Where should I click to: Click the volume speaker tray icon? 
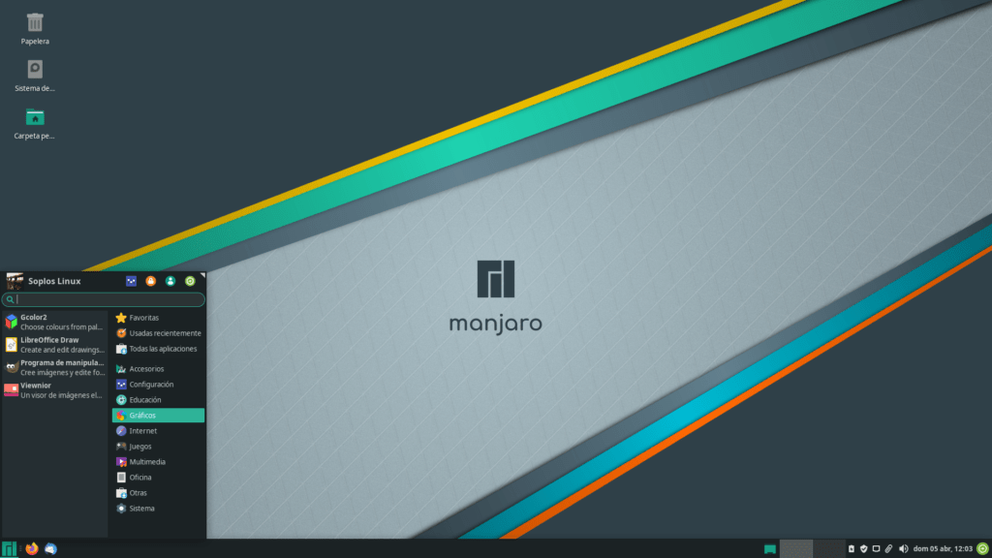904,549
